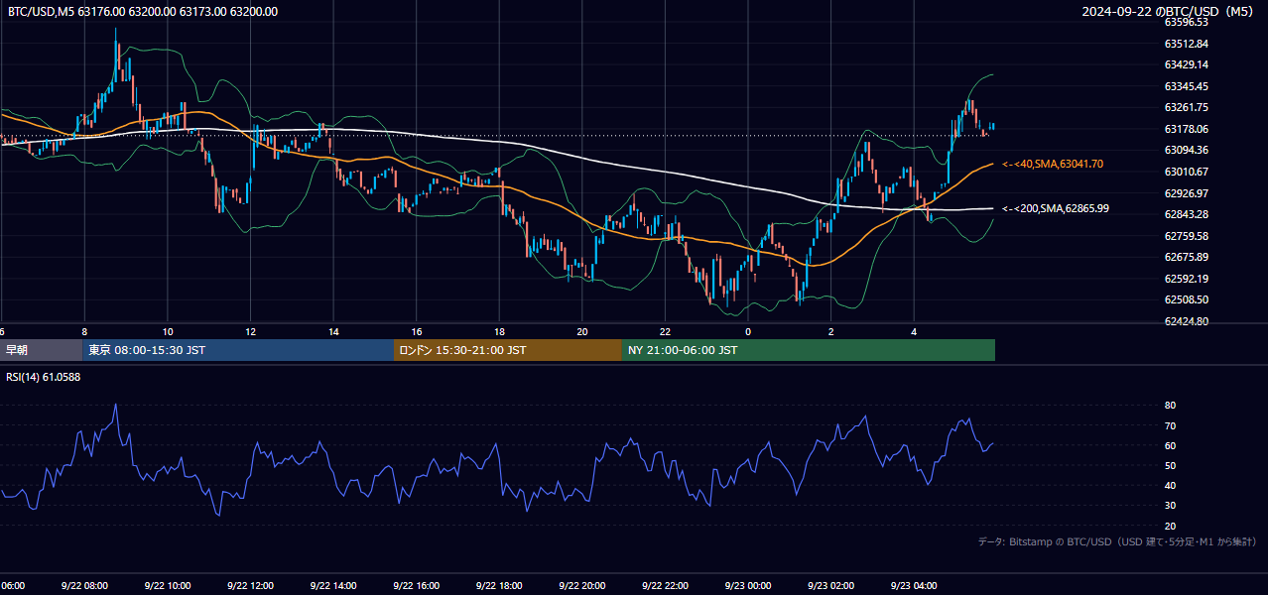Select the RSI(14) 61.0588 indicator label
The height and width of the screenshot is (595, 1268).
click(x=44, y=377)
